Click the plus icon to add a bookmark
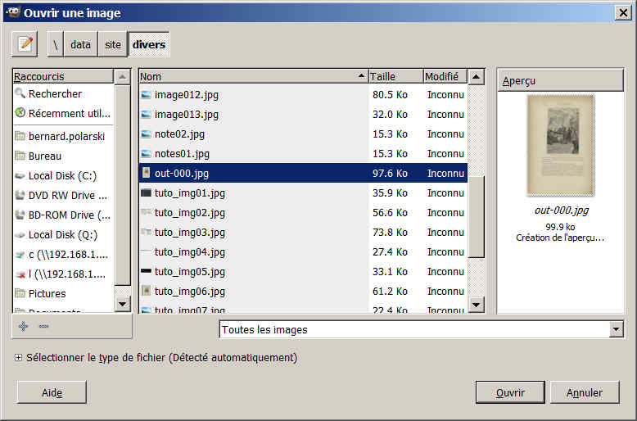637x421 pixels. point(23,326)
